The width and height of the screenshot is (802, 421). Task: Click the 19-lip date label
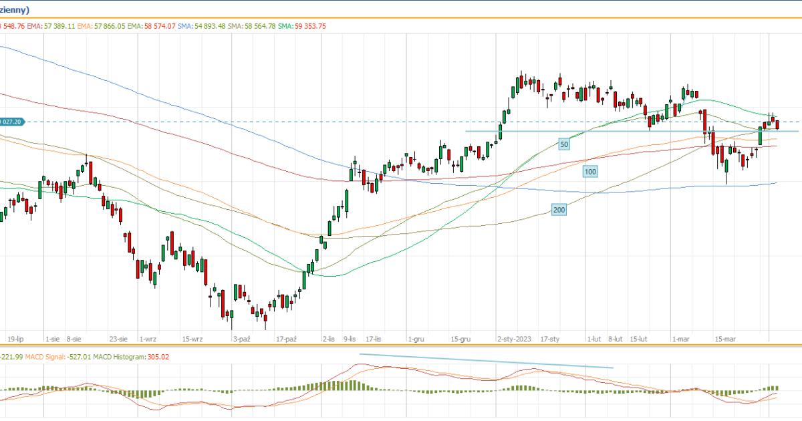16,339
